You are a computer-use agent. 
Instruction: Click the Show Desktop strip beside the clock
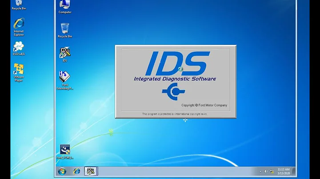pyautogui.click(x=293, y=171)
